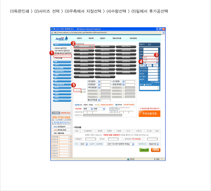Open the 발급신청 tax invoice dropdown
This screenshot has width=211, height=191.
[153, 144]
